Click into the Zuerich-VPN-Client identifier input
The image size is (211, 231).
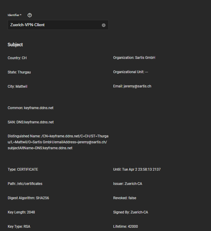53,25
